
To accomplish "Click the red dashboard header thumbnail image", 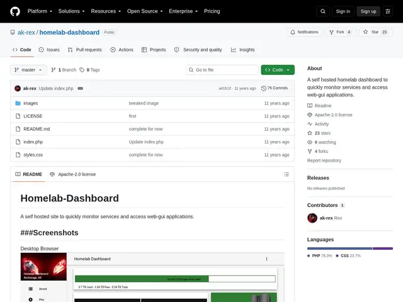I will (x=43, y=267).
